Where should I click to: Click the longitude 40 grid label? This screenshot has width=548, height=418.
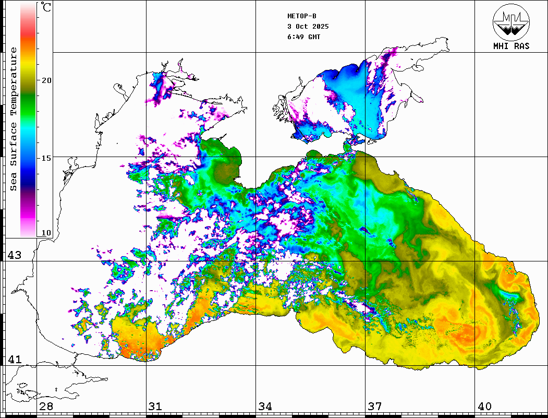[x=484, y=407]
